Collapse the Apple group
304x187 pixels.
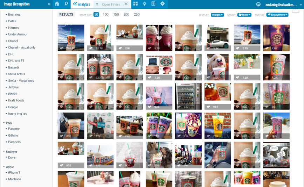[4, 167]
